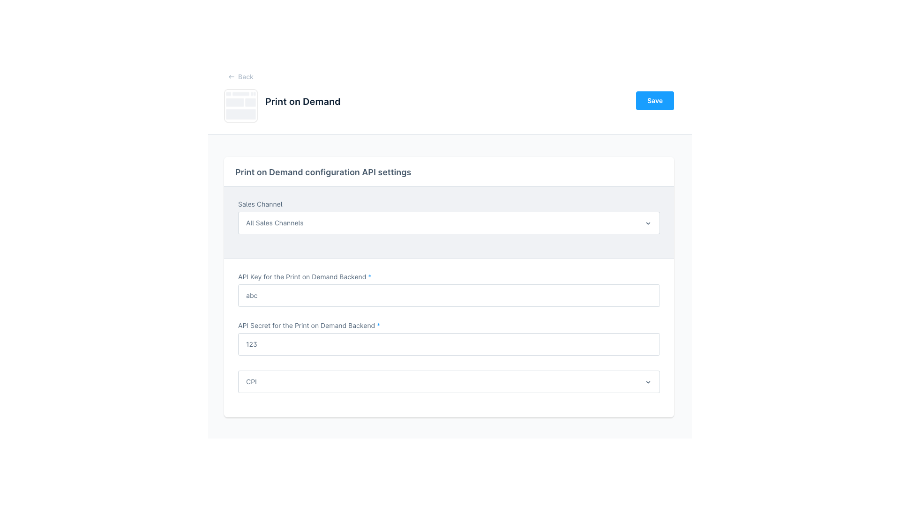Click the required asterisk after API Key label

pos(370,277)
